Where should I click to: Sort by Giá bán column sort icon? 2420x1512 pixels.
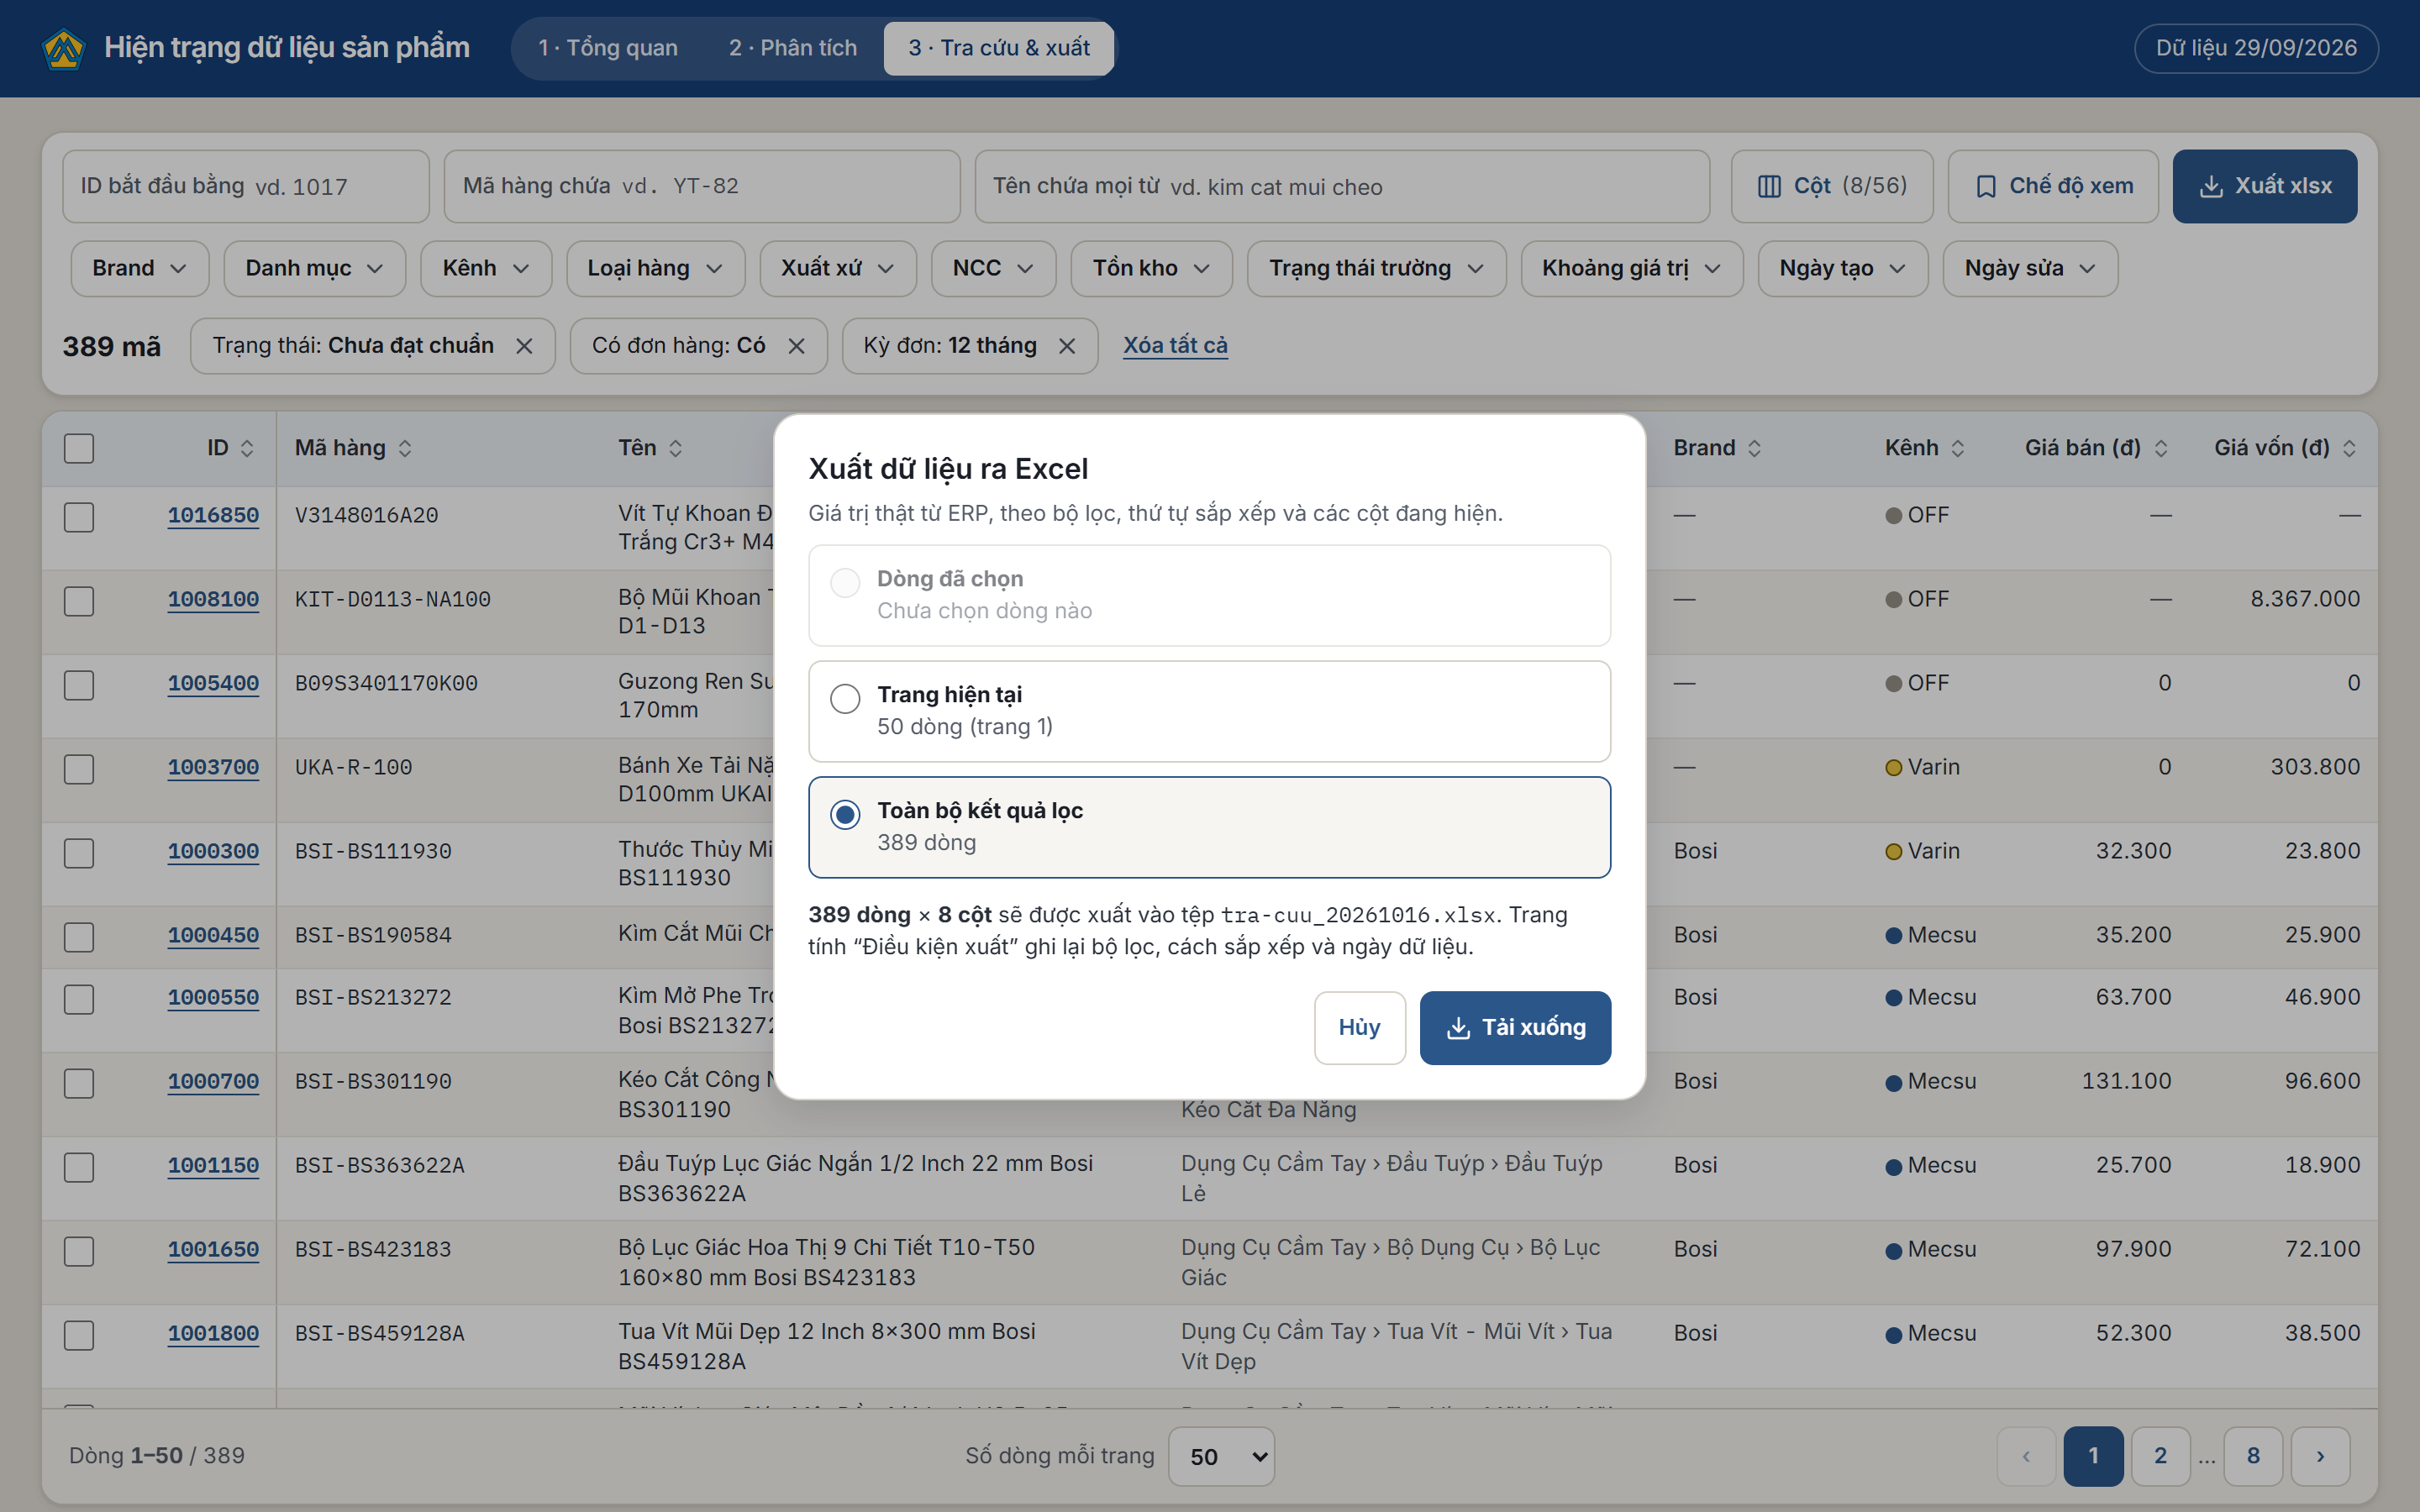coord(2161,449)
